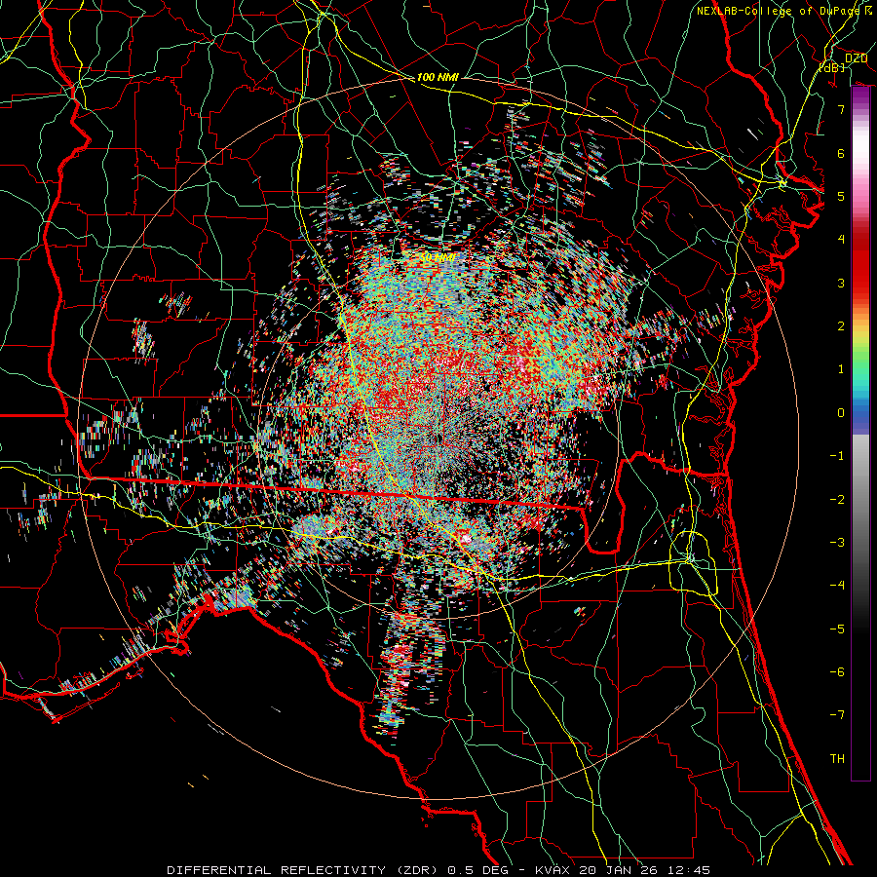Click the '0.5 DEG' elevation in caption
Viewport: 877px width, 877px height.
pos(477,870)
